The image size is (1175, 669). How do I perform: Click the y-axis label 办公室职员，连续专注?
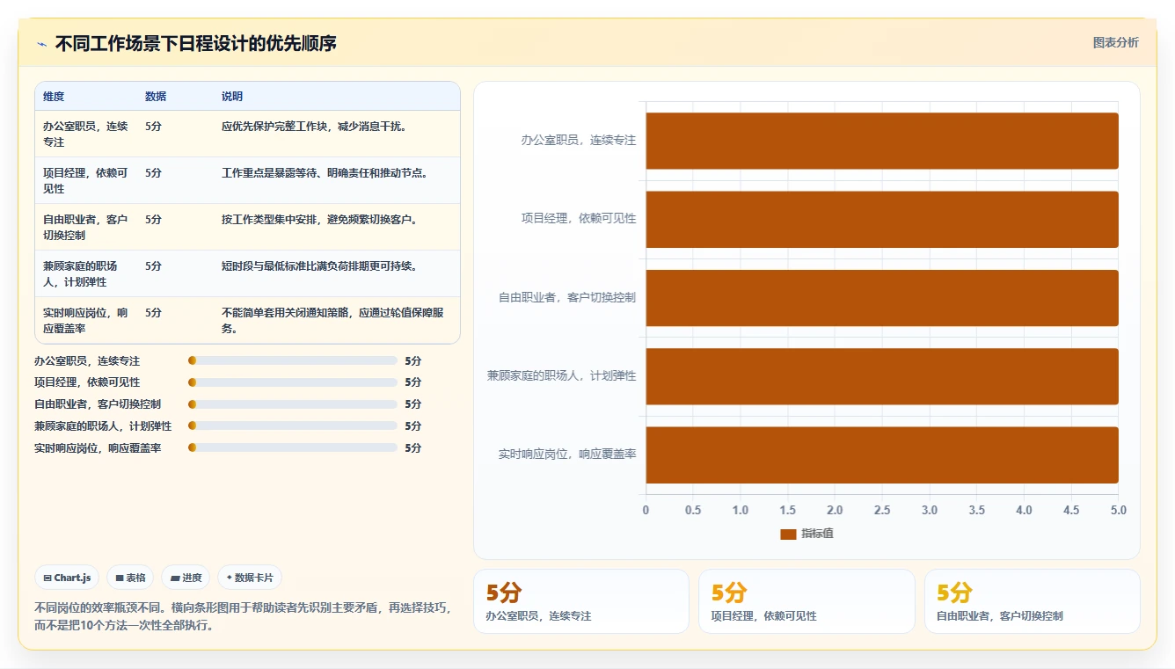pyautogui.click(x=579, y=141)
